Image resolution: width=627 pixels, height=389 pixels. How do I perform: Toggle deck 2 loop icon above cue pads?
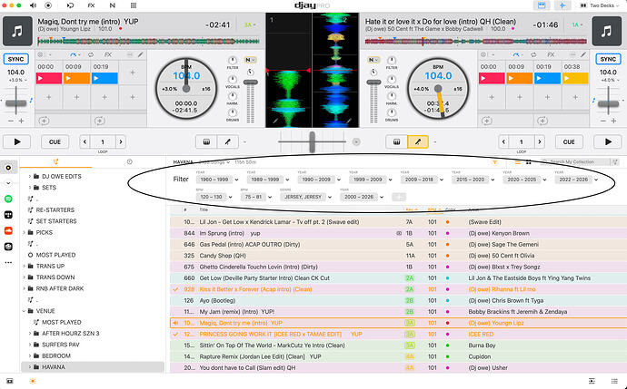[x=533, y=54]
